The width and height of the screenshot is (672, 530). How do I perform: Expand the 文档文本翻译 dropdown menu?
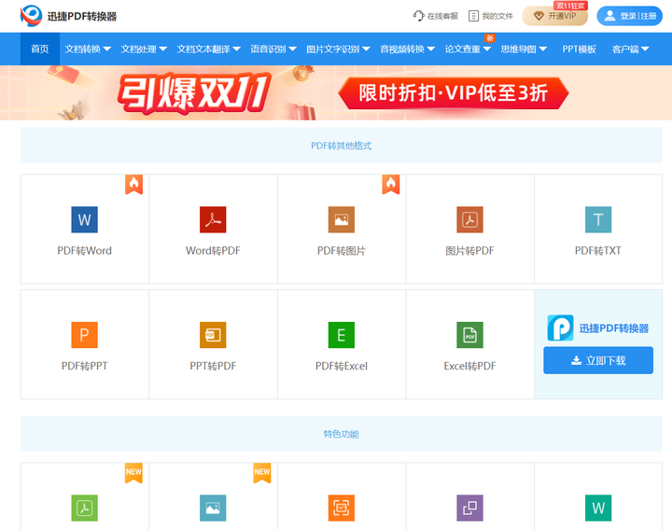209,49
